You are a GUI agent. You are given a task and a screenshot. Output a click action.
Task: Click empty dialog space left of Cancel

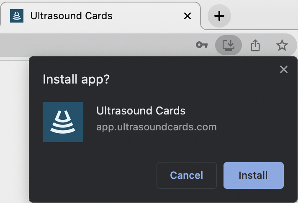[92, 175]
